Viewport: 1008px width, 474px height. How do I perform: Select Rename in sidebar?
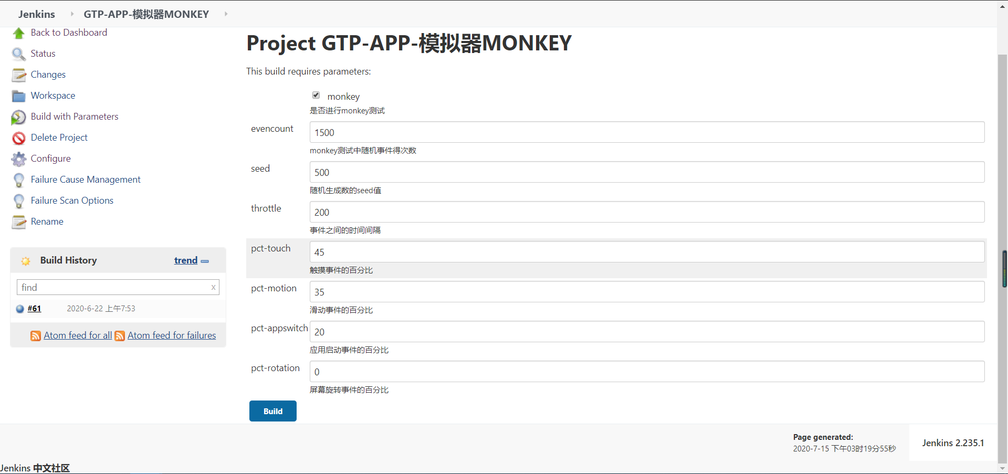pyautogui.click(x=47, y=222)
